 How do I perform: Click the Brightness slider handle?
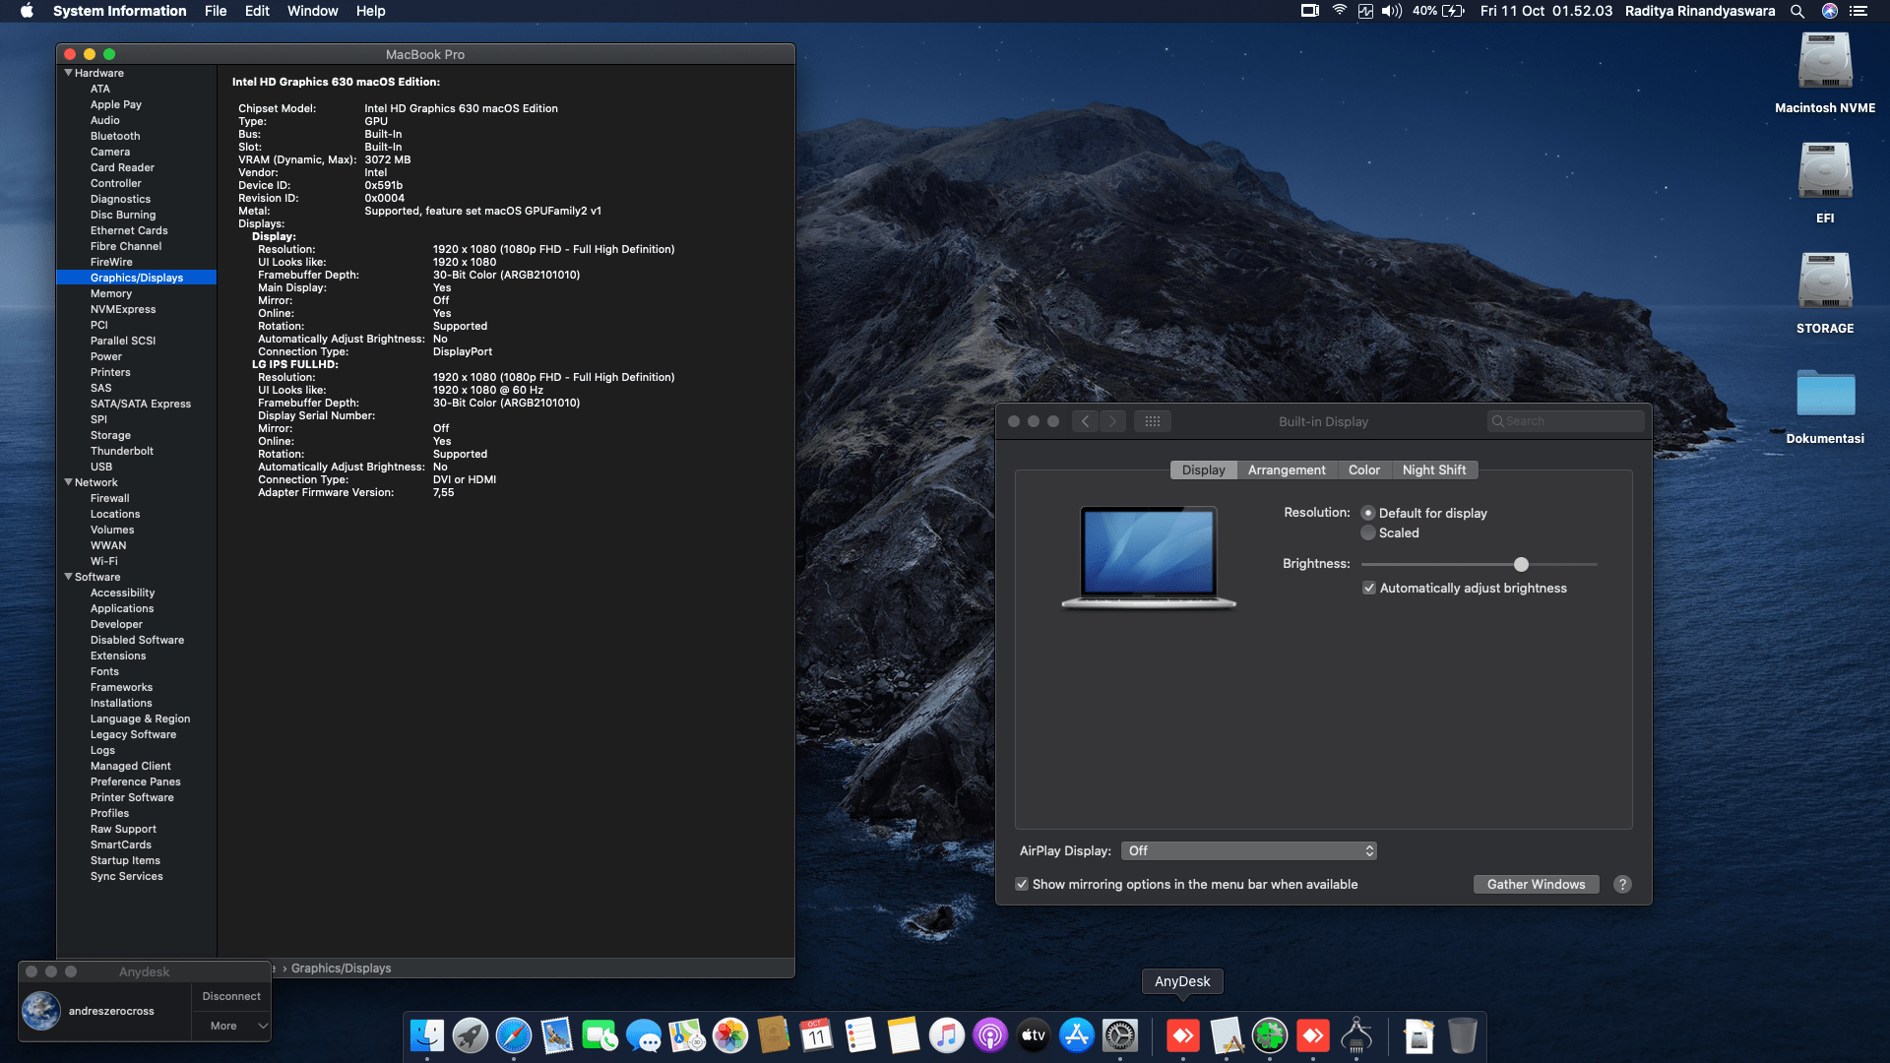tap(1521, 564)
